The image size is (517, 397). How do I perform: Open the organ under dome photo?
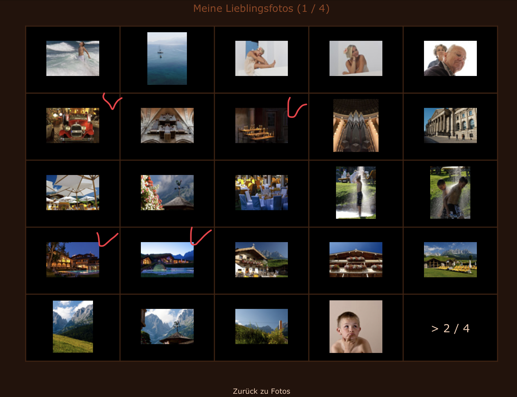[356, 125]
